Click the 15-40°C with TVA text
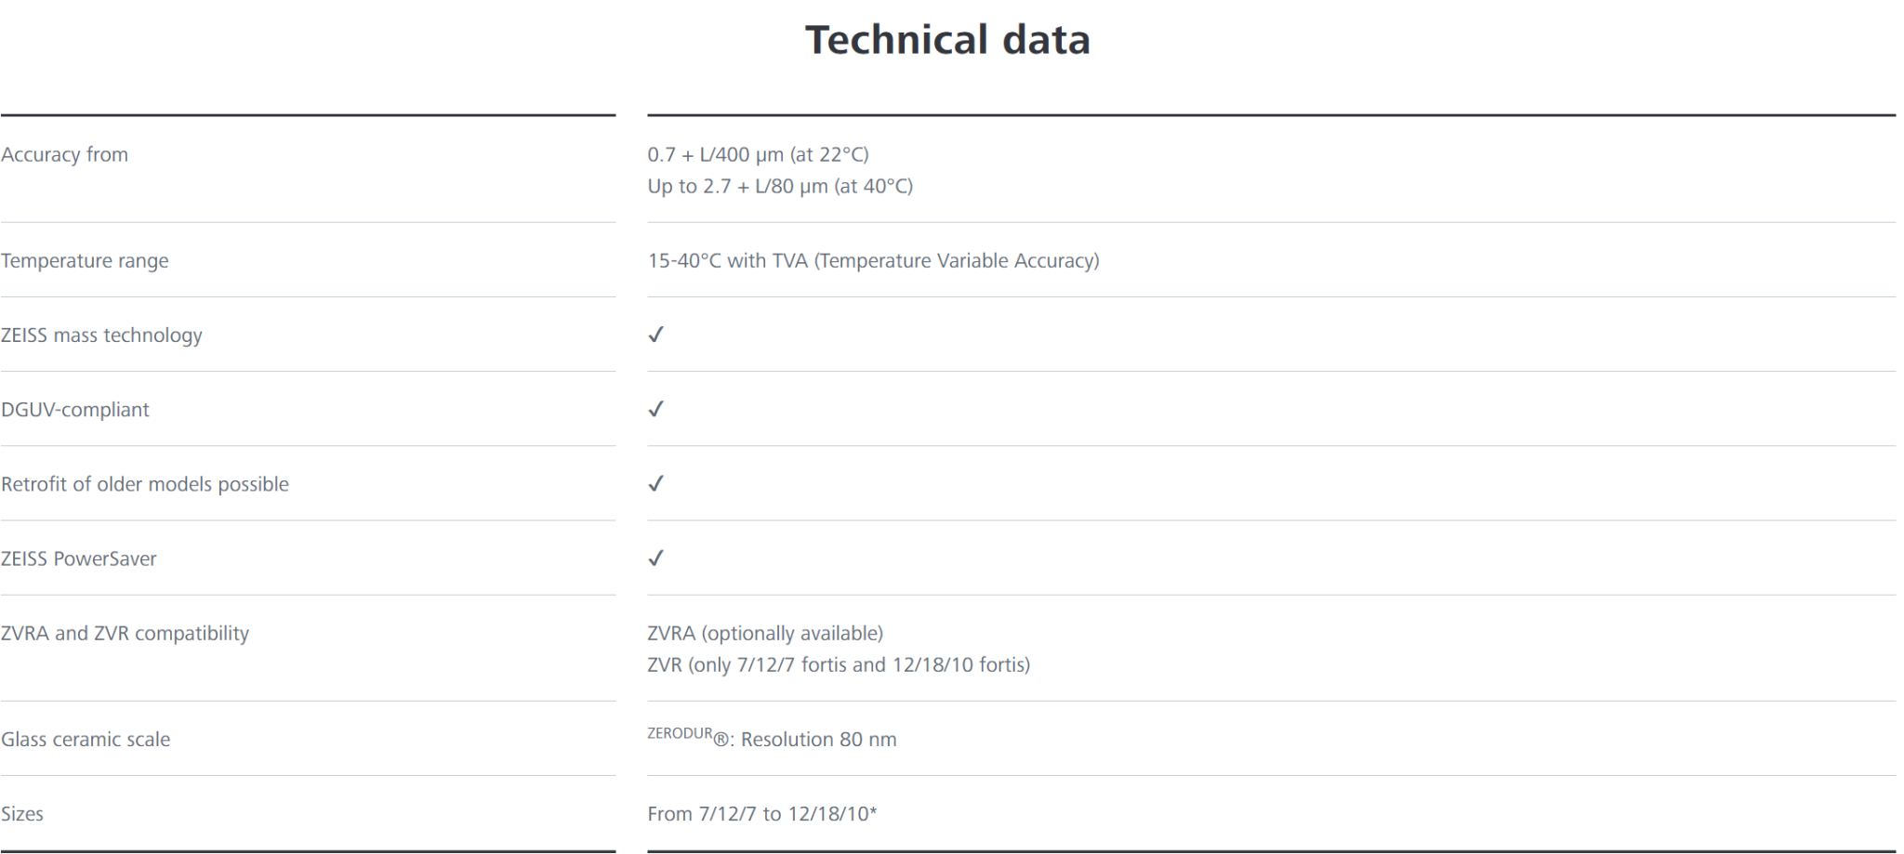This screenshot has width=1904, height=854. tap(873, 260)
